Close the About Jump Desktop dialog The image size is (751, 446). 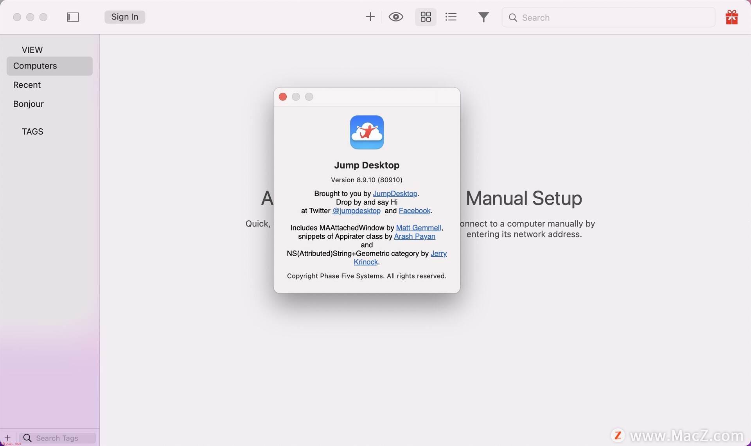pyautogui.click(x=283, y=97)
